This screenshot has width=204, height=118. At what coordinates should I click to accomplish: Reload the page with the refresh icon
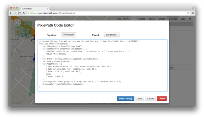(19, 13)
